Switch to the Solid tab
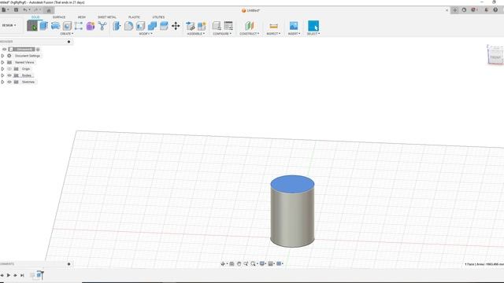 tap(35, 17)
